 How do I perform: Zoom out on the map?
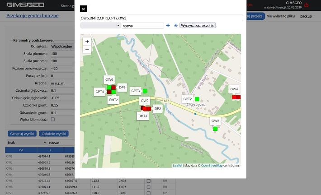(x=87, y=50)
